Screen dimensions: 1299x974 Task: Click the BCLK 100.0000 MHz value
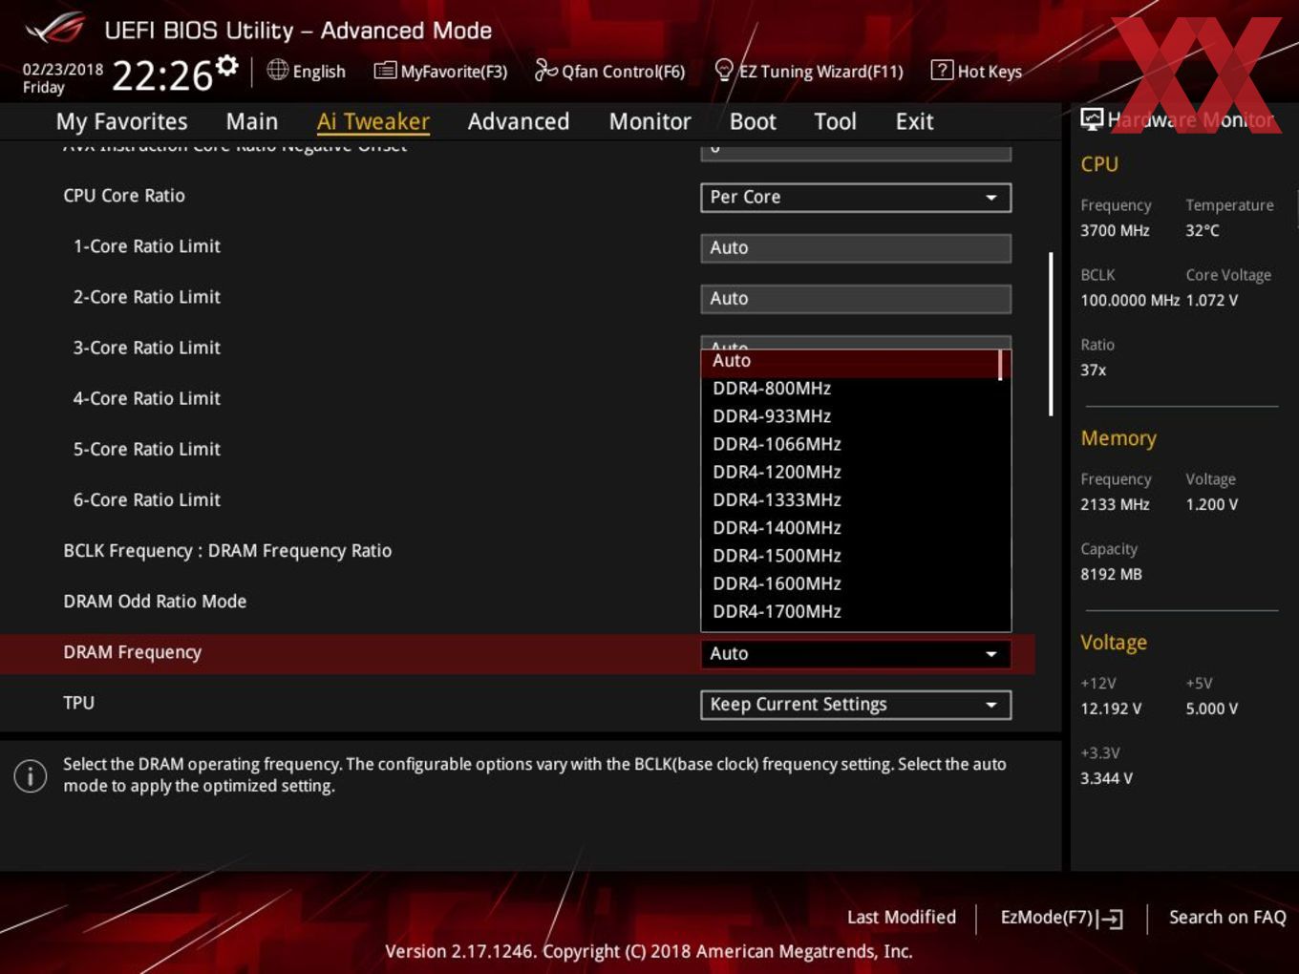[x=1130, y=300]
